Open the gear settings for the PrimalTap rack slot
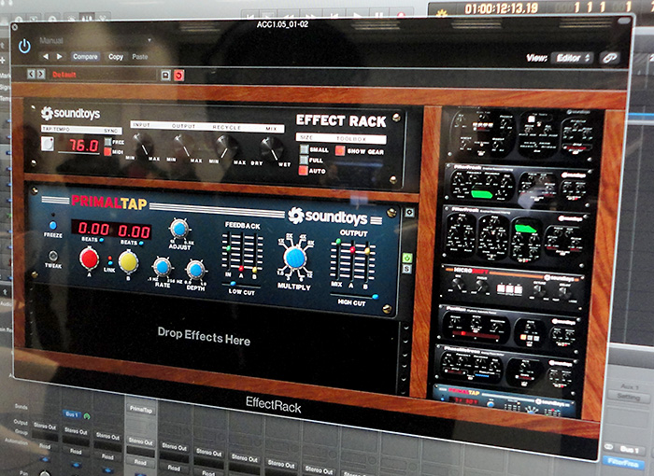 click(409, 213)
